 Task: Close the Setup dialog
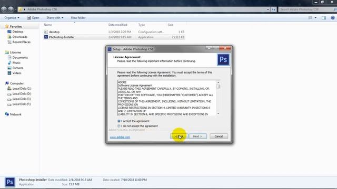(225, 48)
